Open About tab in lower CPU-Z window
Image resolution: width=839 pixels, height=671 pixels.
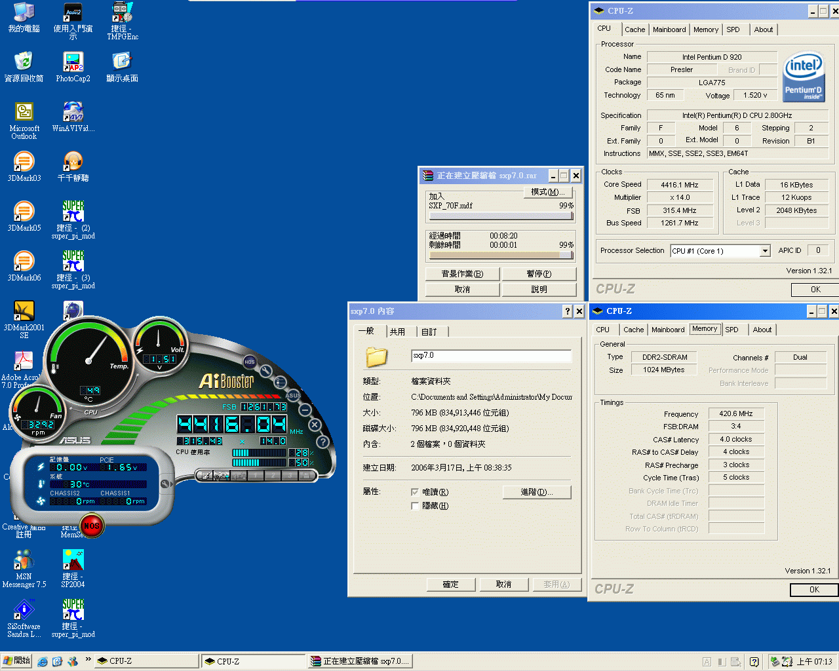(x=762, y=330)
